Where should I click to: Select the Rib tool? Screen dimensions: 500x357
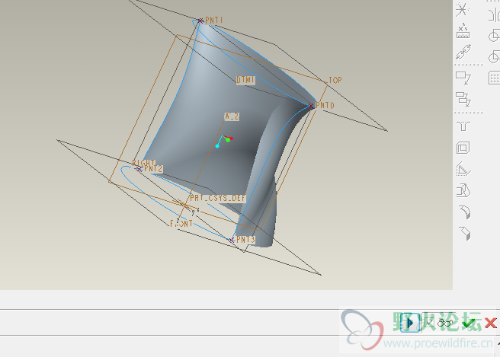pyautogui.click(x=463, y=169)
